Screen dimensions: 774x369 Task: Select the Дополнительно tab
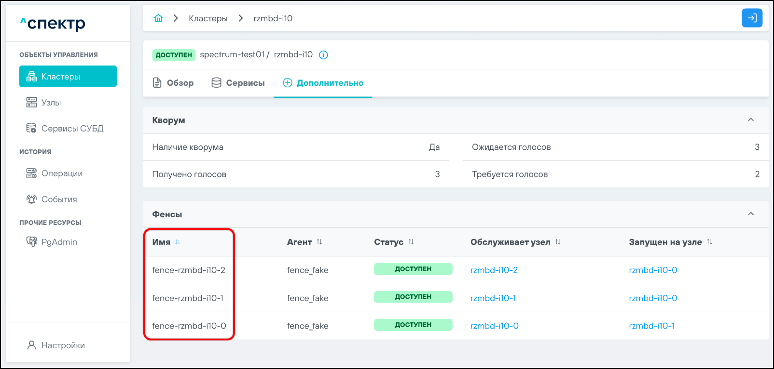click(323, 83)
